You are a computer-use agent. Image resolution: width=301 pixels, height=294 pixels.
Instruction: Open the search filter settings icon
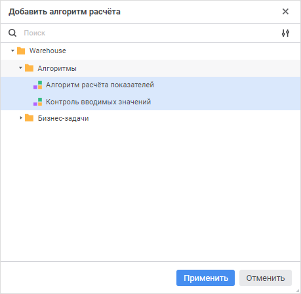[285, 33]
